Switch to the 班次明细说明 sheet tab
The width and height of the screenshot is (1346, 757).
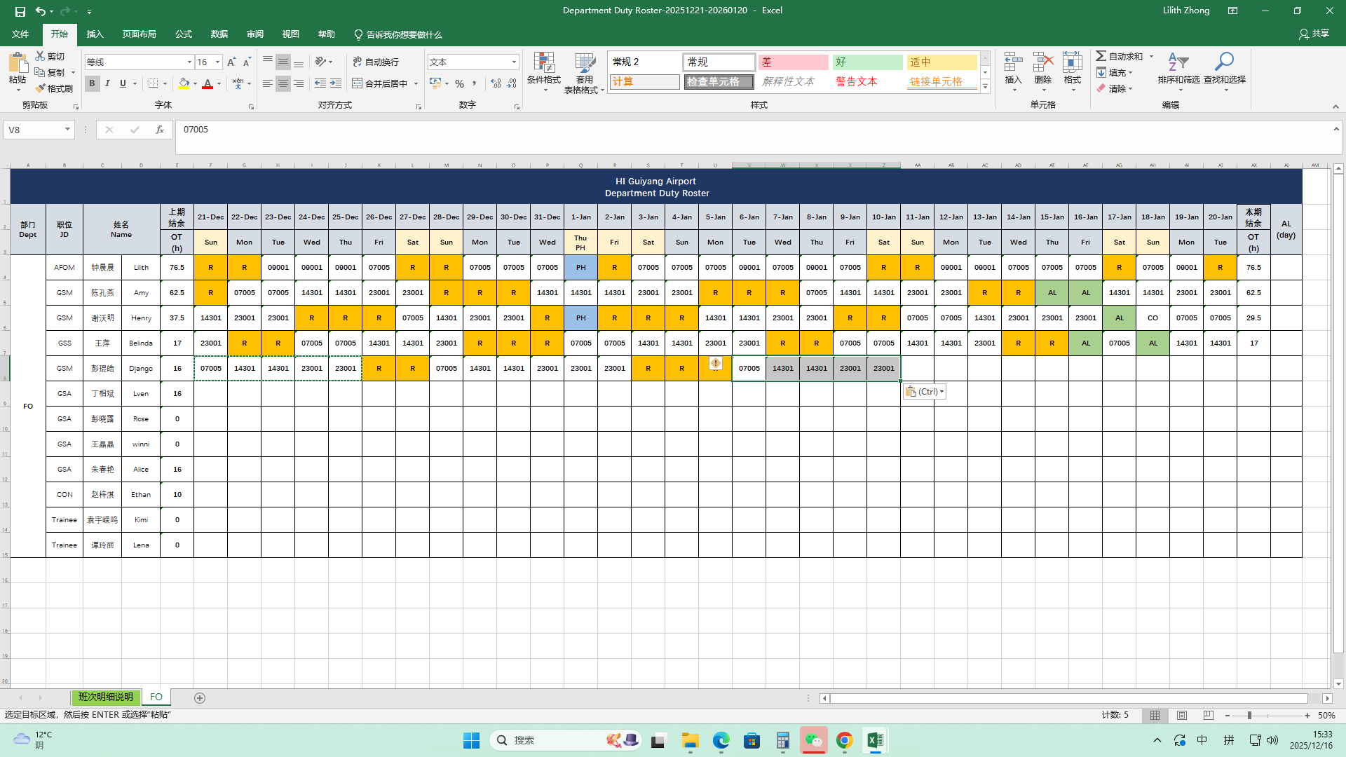pyautogui.click(x=105, y=697)
